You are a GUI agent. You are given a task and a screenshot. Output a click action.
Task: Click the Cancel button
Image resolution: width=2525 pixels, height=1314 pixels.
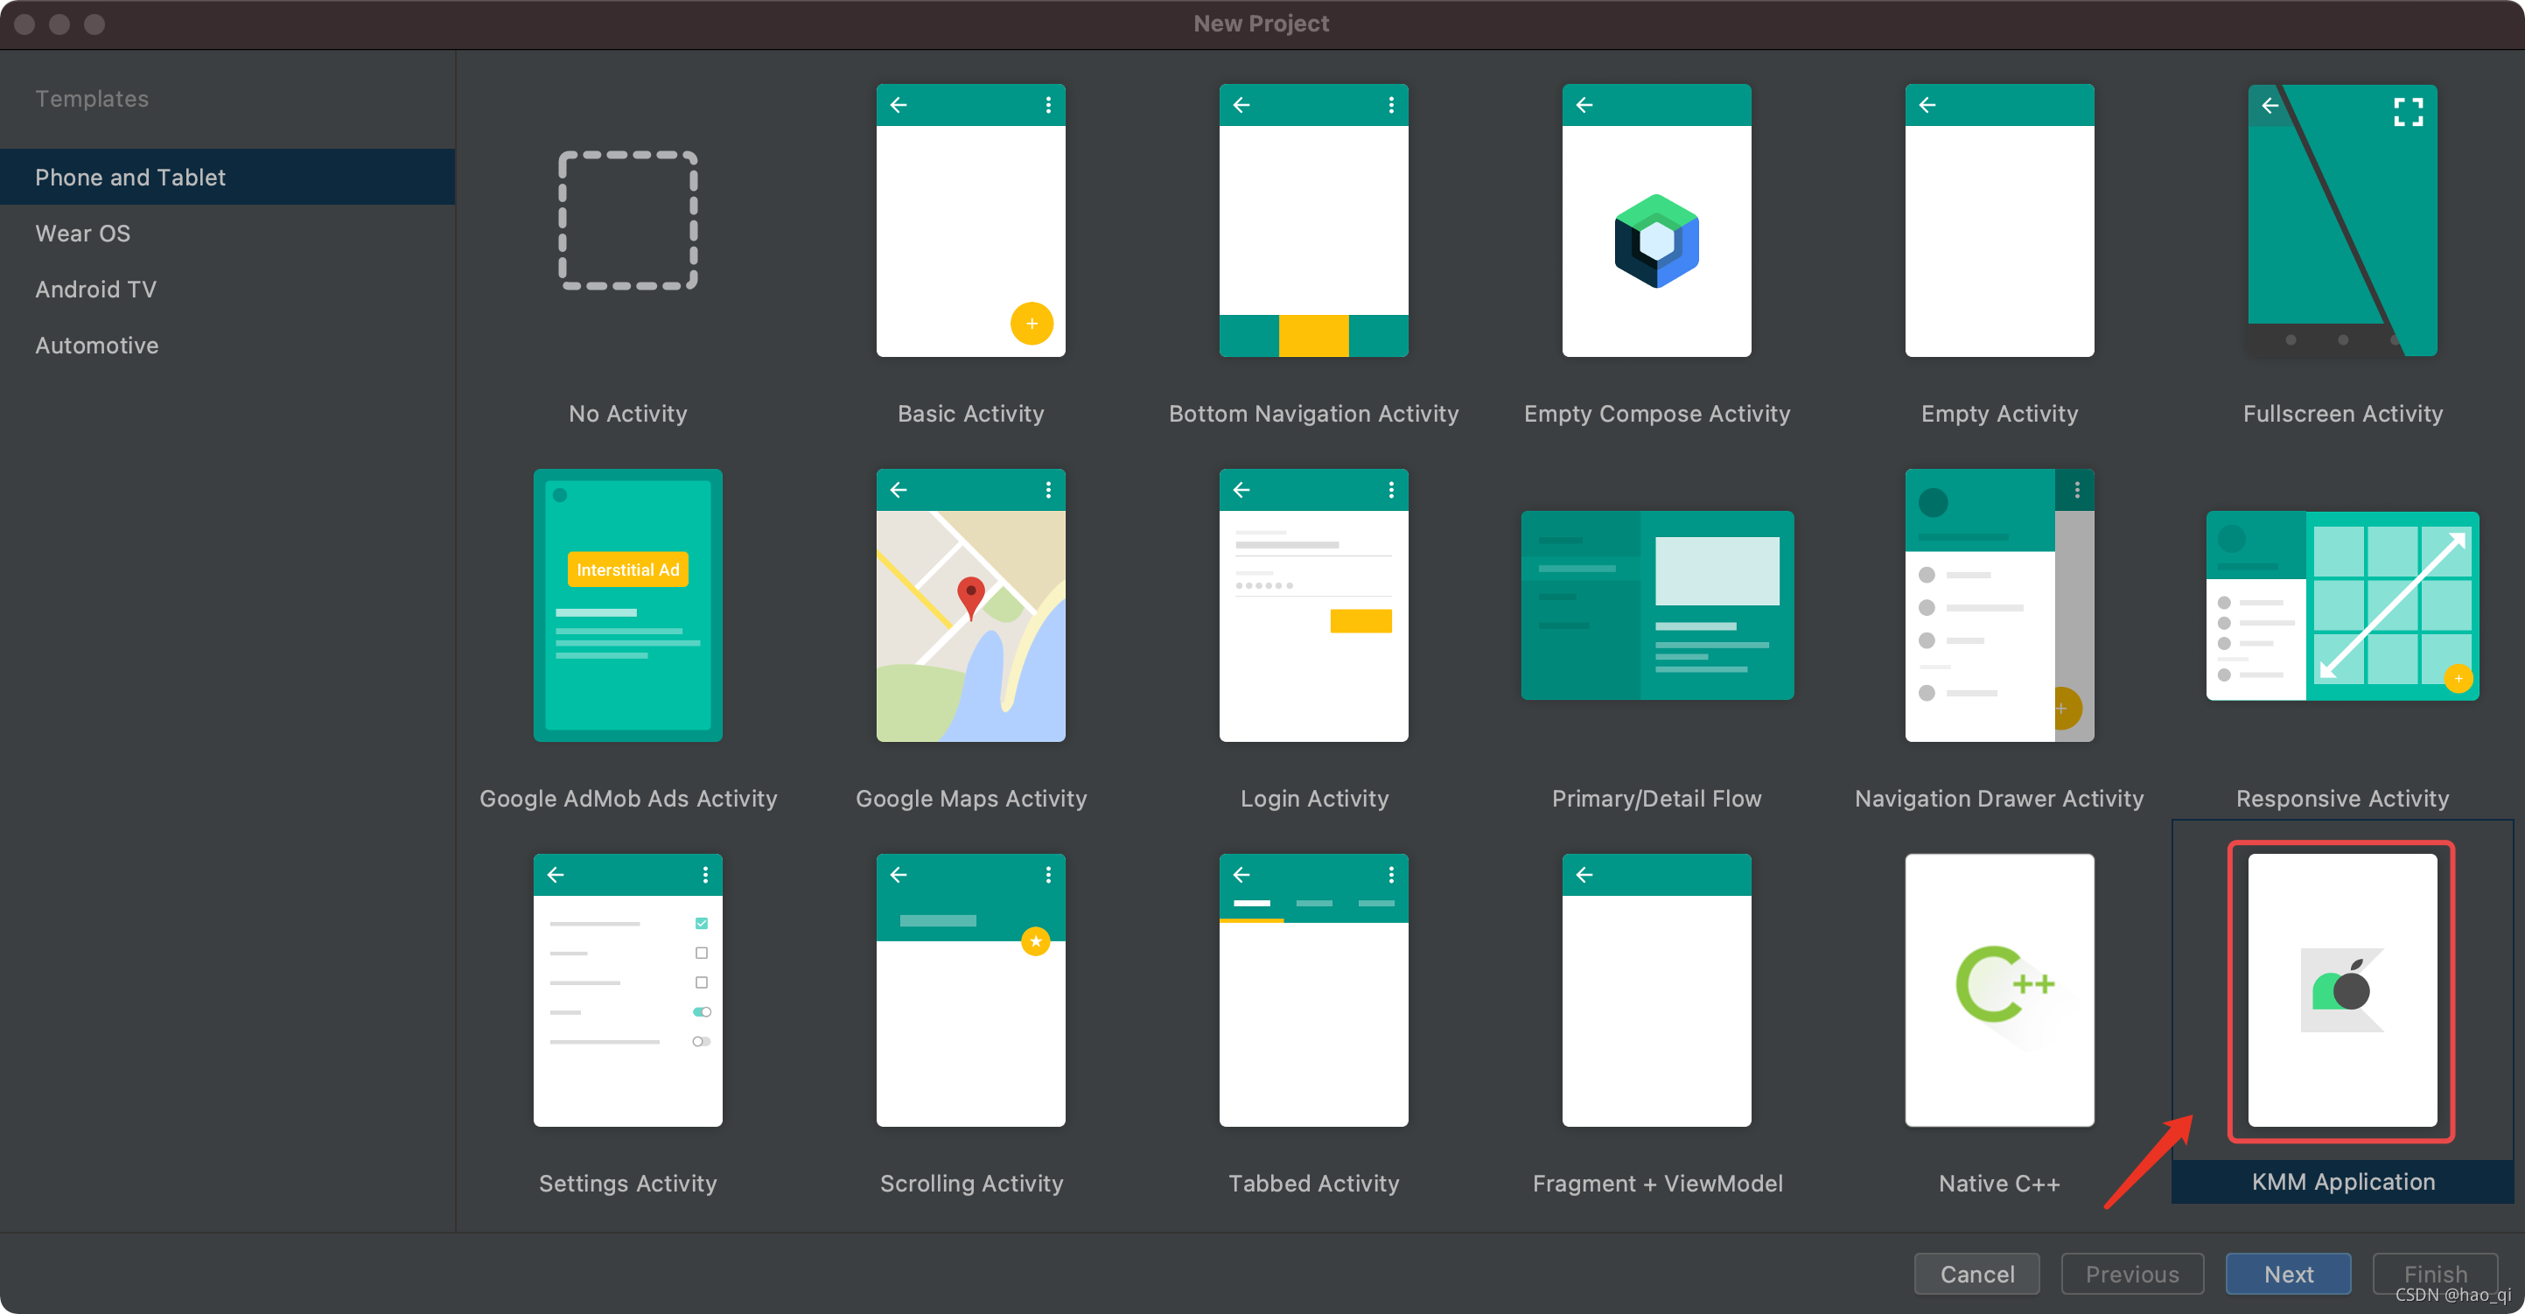click(x=1977, y=1274)
